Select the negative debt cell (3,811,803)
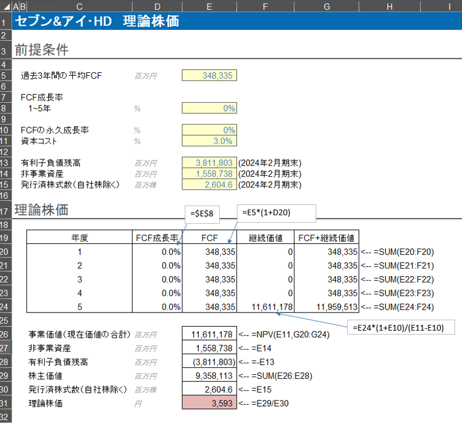Screen dimensions: 462x423 click(209, 362)
